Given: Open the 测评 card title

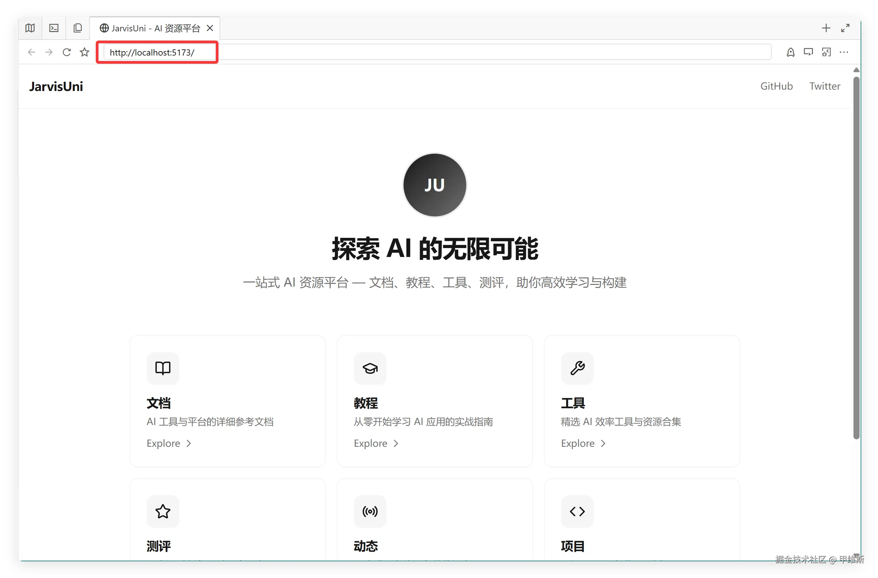Looking at the screenshot, I should coord(158,546).
